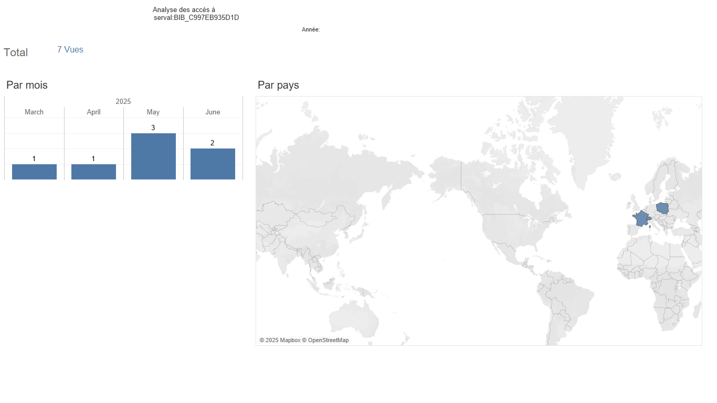This screenshot has width=717, height=403.
Task: Click the 'April' column header
Action: pos(93,112)
